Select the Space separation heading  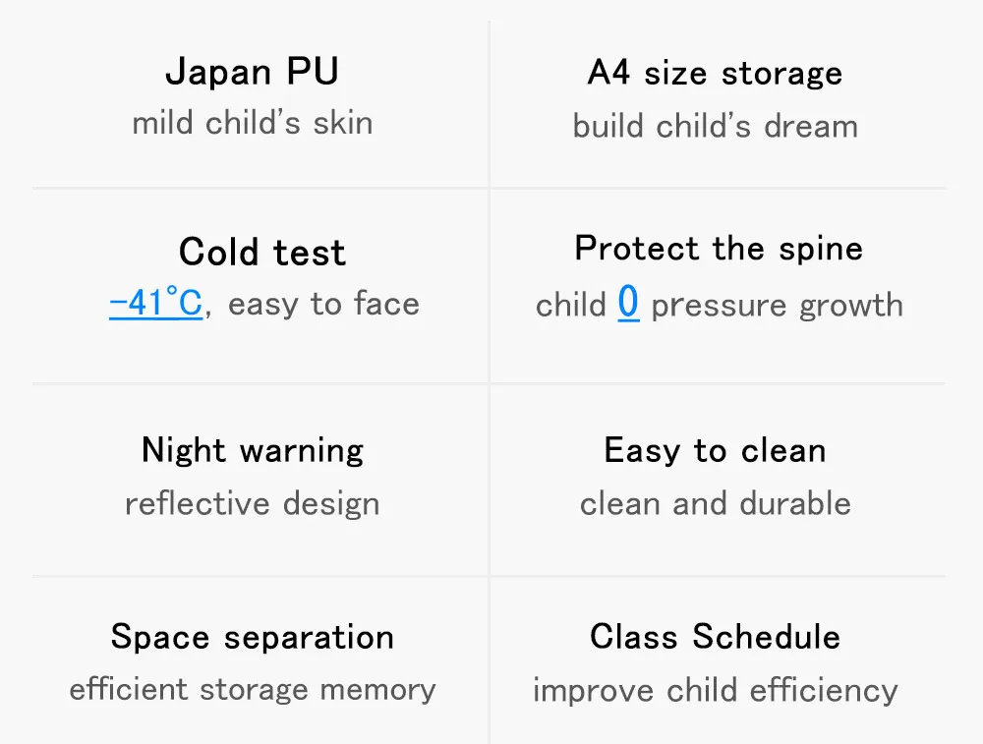pyautogui.click(x=253, y=638)
